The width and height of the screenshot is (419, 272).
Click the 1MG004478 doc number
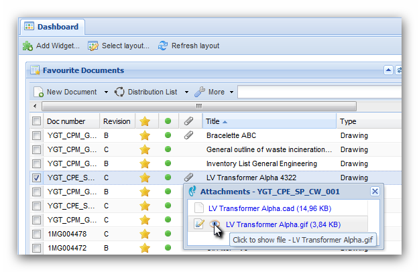(67, 234)
